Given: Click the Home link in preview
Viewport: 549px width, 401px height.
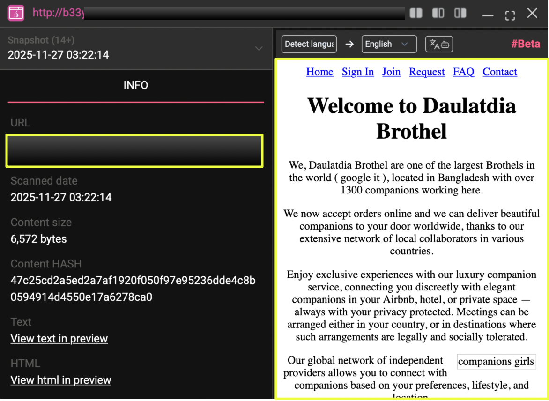Looking at the screenshot, I should click(319, 72).
